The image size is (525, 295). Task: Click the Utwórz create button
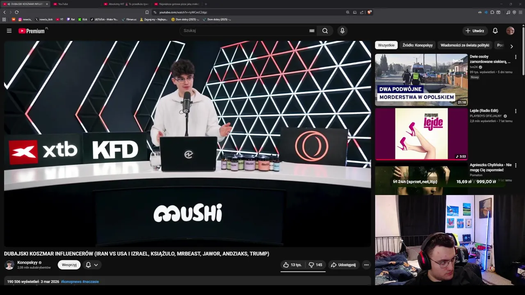click(475, 31)
